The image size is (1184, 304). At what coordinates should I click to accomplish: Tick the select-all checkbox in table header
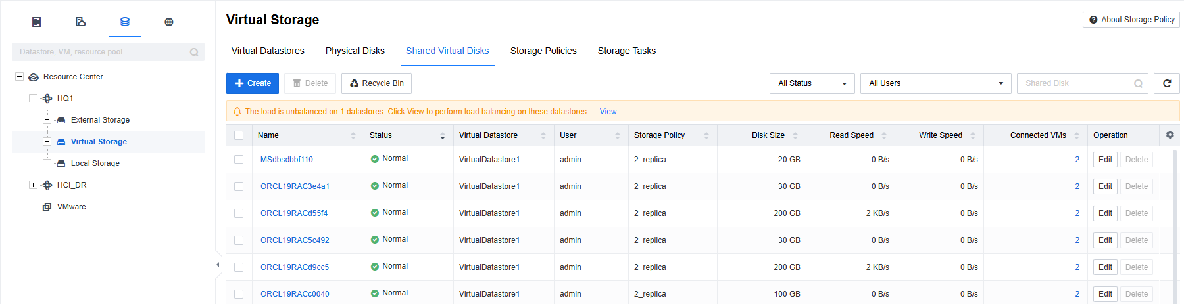(239, 135)
